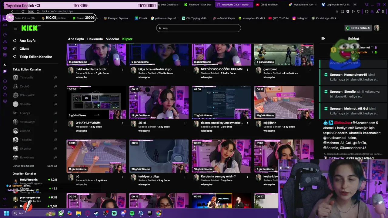This screenshot has height=218, width=388.
Task: Open Spotify from the taskbar
Action: (132, 213)
